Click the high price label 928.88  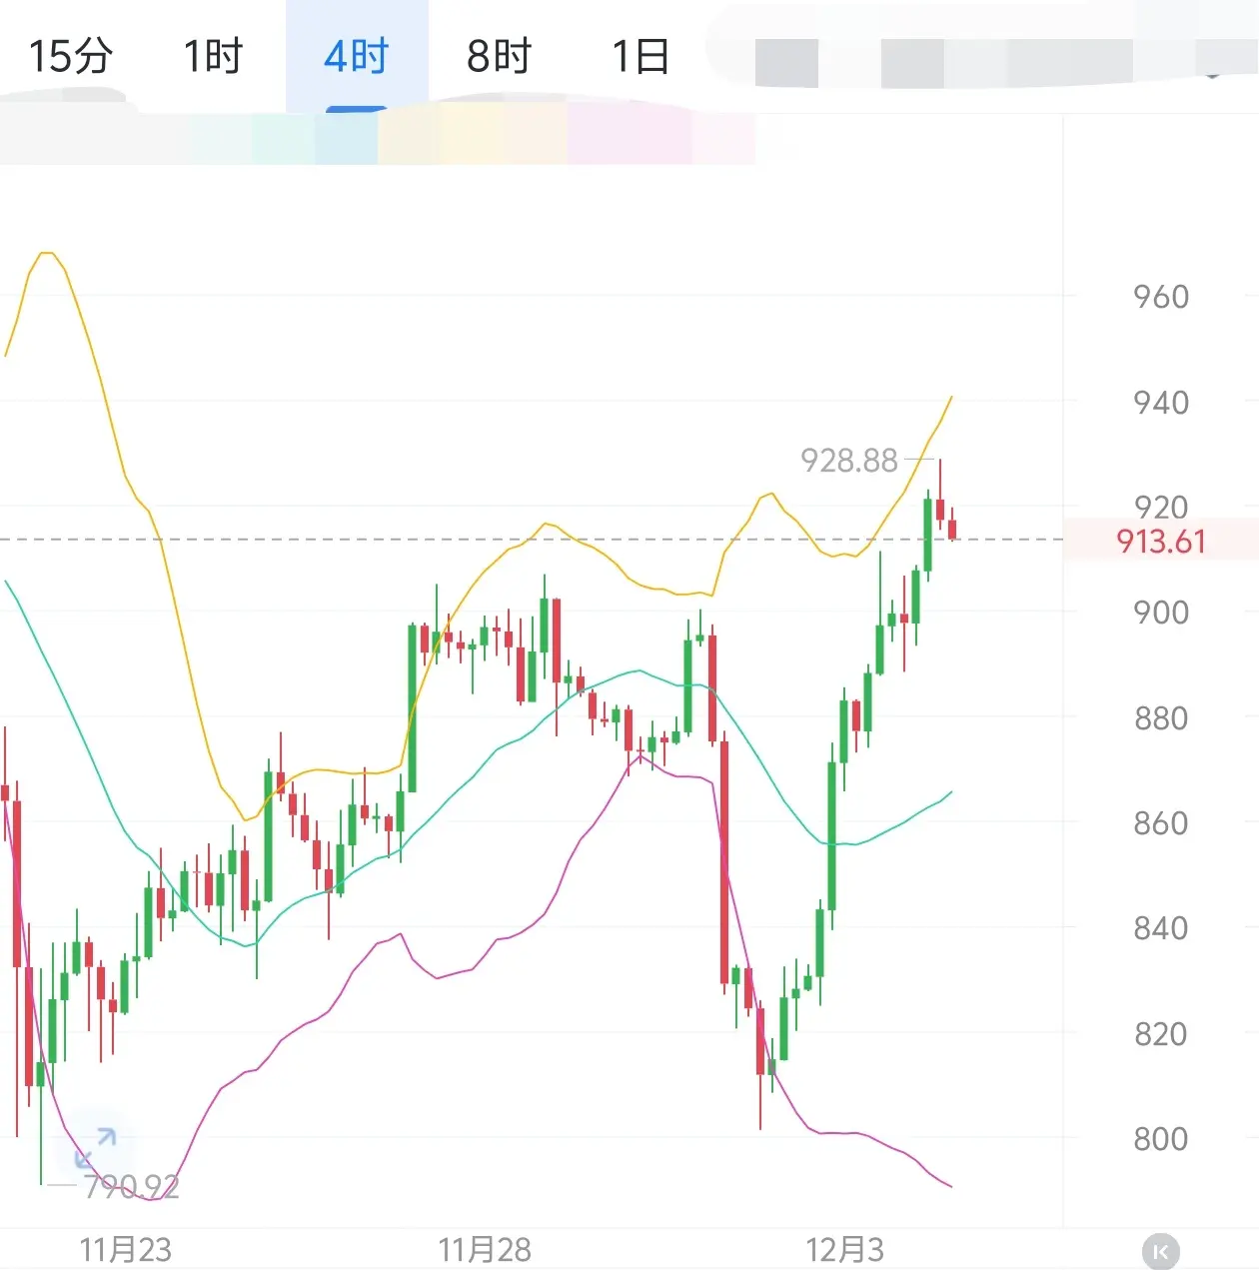(x=849, y=461)
